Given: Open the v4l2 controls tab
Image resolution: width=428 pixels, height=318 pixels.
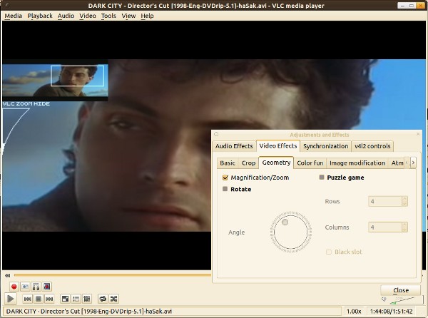Looking at the screenshot, I should (372, 146).
